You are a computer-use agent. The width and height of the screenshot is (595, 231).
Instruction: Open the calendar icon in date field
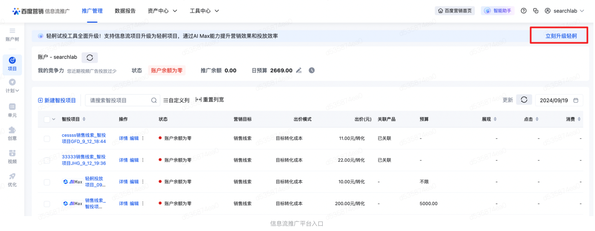tap(576, 100)
